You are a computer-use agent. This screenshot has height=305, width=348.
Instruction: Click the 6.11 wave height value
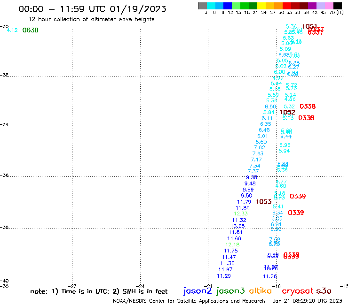click(x=267, y=118)
